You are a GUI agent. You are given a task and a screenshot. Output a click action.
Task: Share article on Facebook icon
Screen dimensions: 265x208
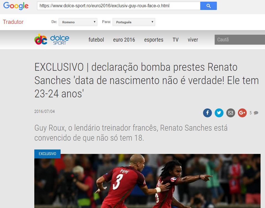(207, 113)
